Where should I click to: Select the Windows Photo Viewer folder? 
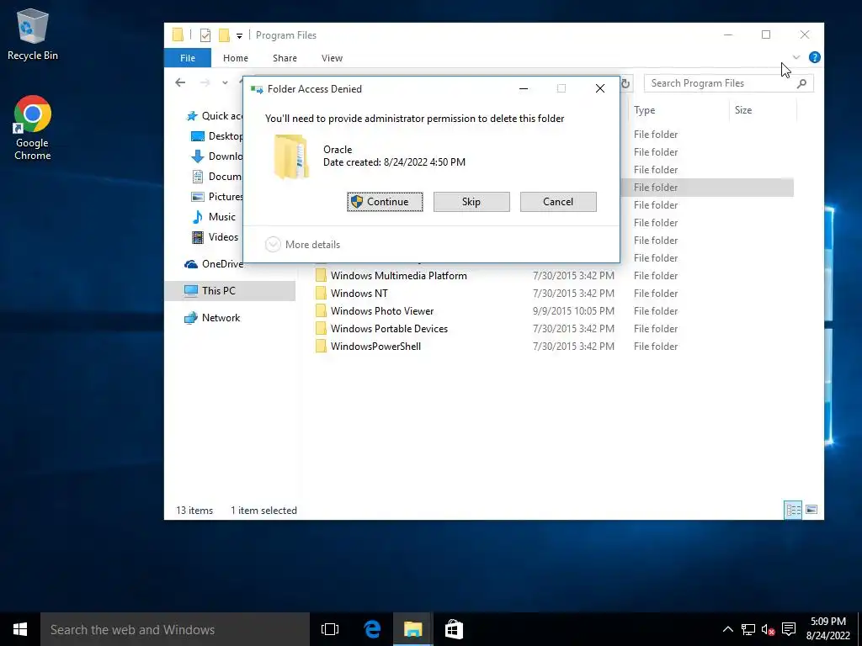[x=382, y=311]
